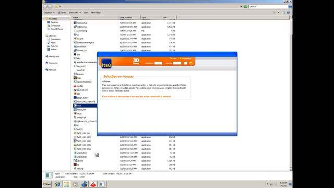Click the second white input field in Itaú header
This screenshot has height=188, width=334.
pos(177,63)
